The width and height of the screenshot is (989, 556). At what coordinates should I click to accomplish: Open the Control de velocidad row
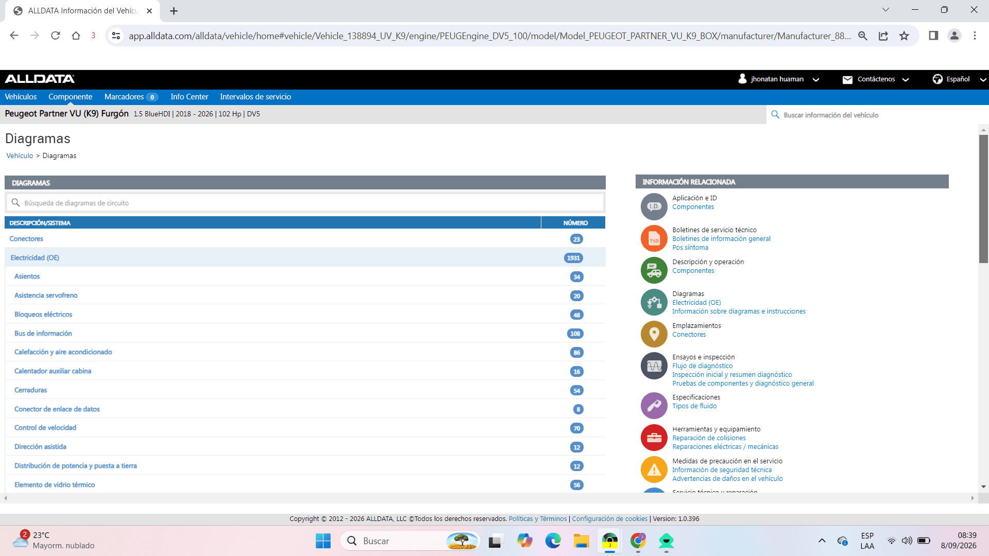pyautogui.click(x=305, y=428)
